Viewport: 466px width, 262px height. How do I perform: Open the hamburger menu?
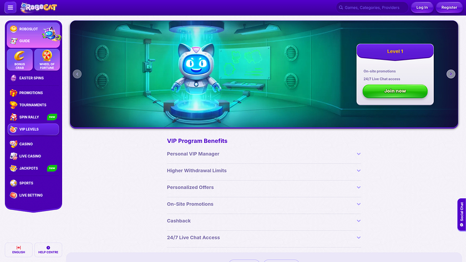click(x=11, y=7)
